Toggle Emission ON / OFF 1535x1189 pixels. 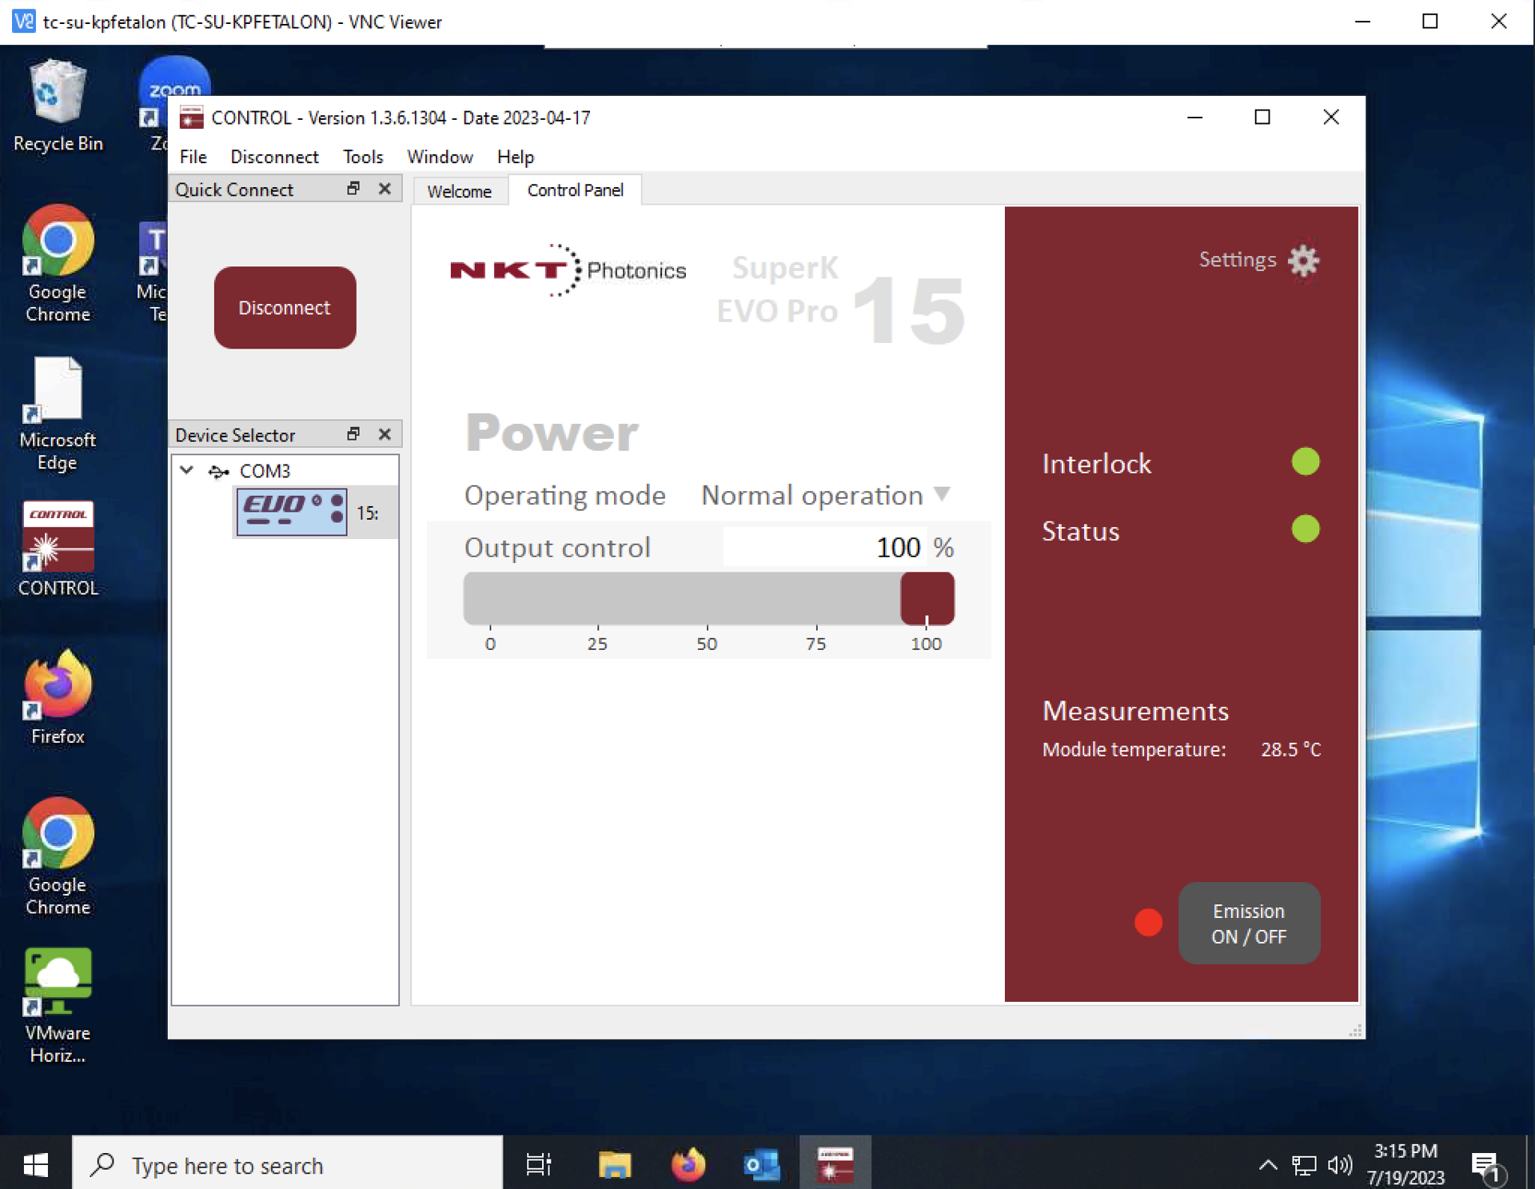[x=1249, y=923]
